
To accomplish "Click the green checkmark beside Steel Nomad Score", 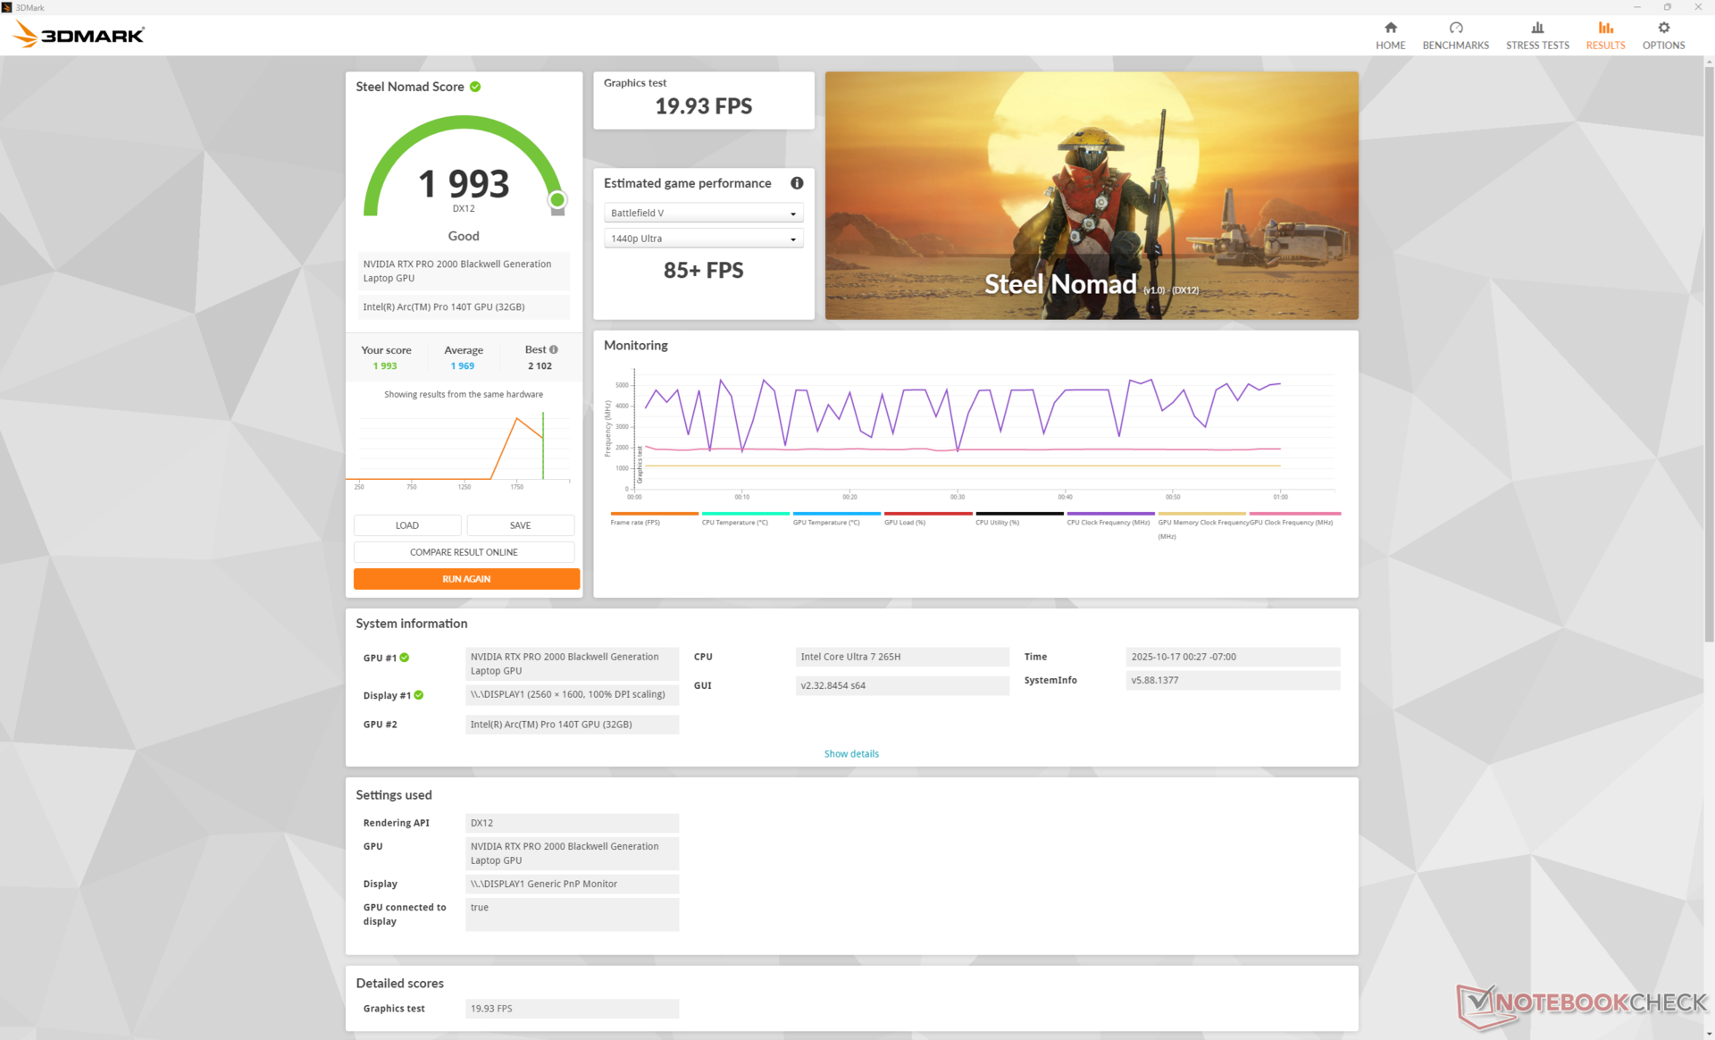I will click(475, 87).
